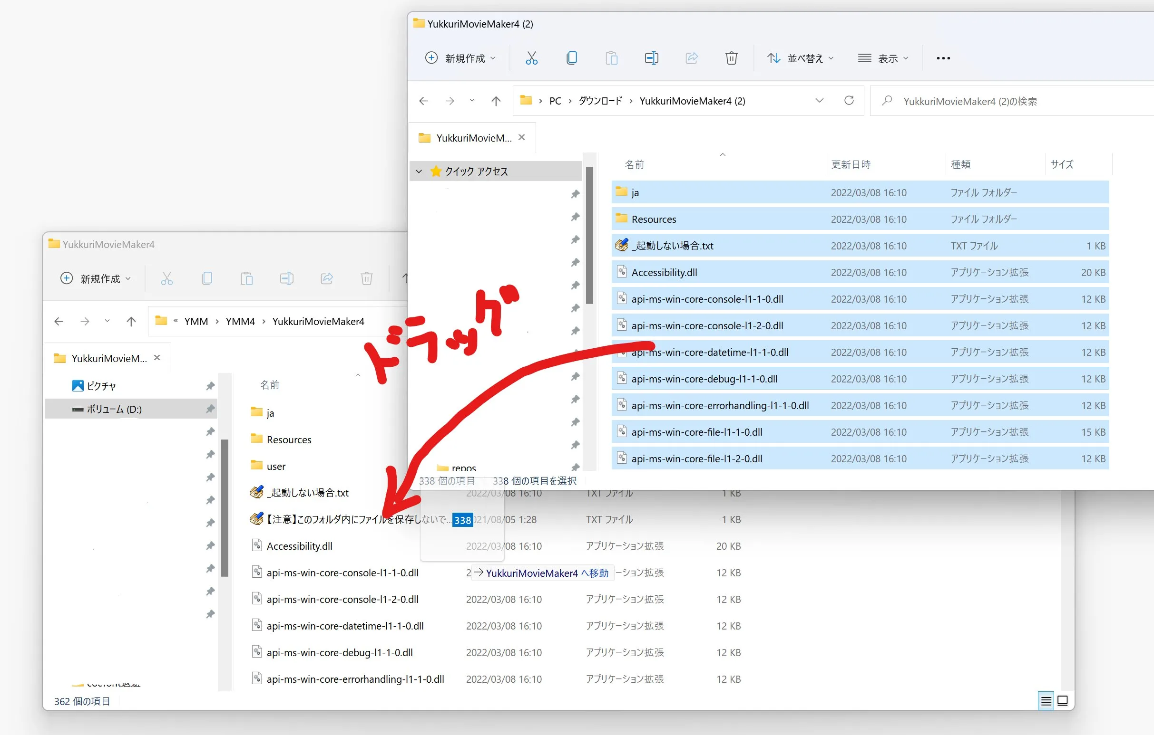Switch to large icons view in status bar
This screenshot has height=735, width=1154.
click(x=1063, y=701)
